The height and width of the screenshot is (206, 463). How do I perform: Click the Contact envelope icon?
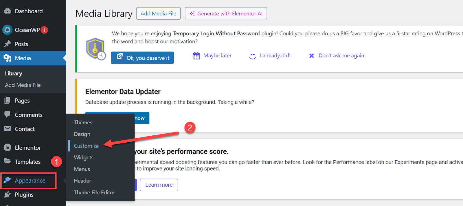tap(8, 129)
